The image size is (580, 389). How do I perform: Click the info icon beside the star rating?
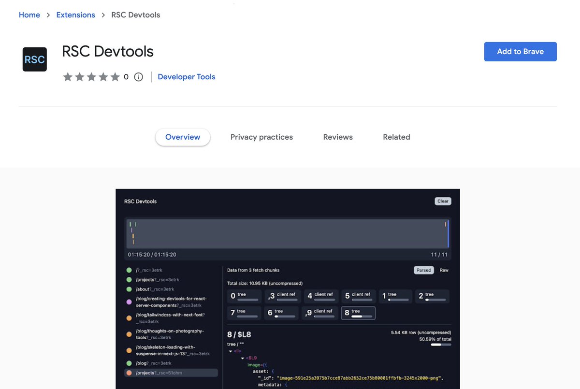coord(138,77)
